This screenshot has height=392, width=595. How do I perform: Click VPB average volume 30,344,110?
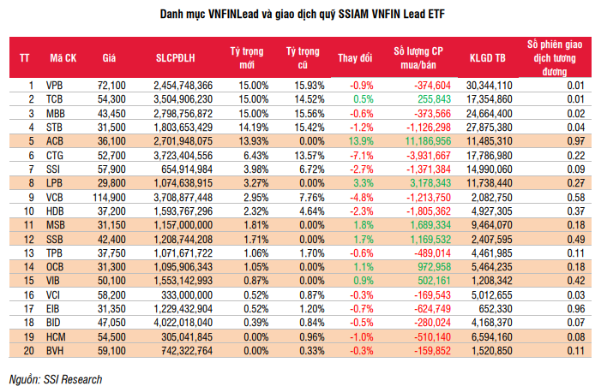tap(490, 86)
